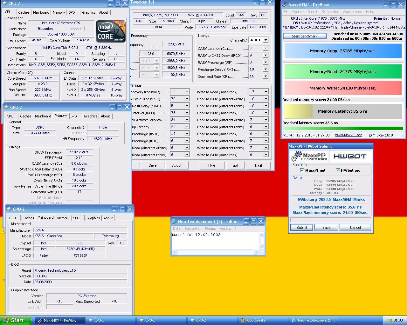The height and width of the screenshot is (325, 407).
Task: Open the Bearbeiten menu in Editor
Action: pyautogui.click(x=193, y=229)
